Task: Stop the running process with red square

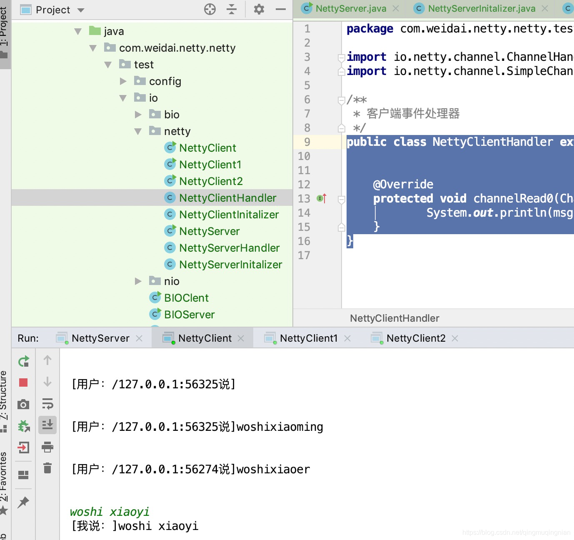Action: (x=23, y=382)
